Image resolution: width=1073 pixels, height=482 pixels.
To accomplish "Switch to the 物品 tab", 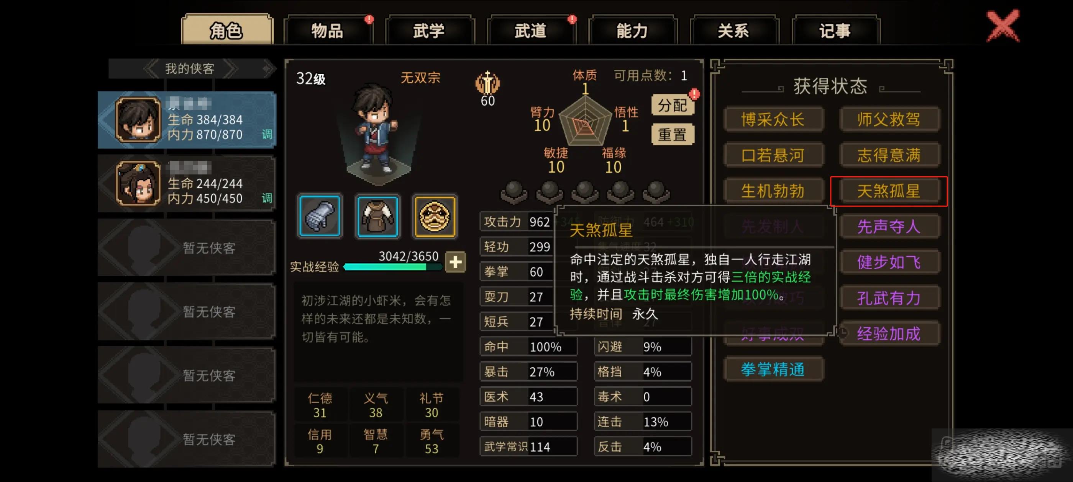I will pos(328,30).
